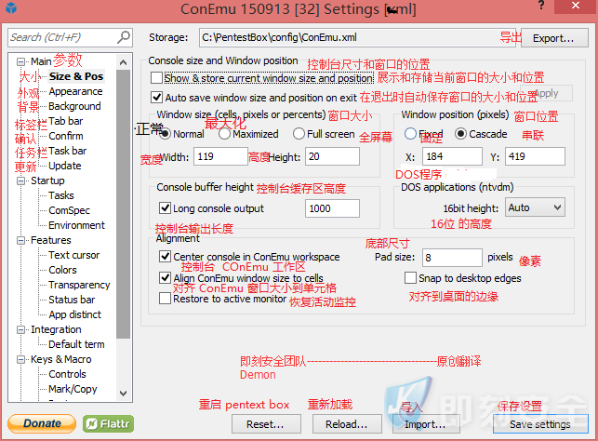Viewport: 598px width, 441px height.
Task: Toggle Align ConEmu window size to cells
Action: coord(165,278)
